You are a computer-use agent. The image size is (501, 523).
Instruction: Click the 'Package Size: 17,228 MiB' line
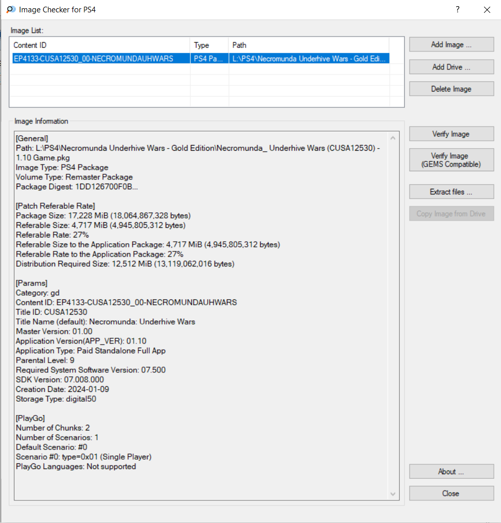pos(103,215)
